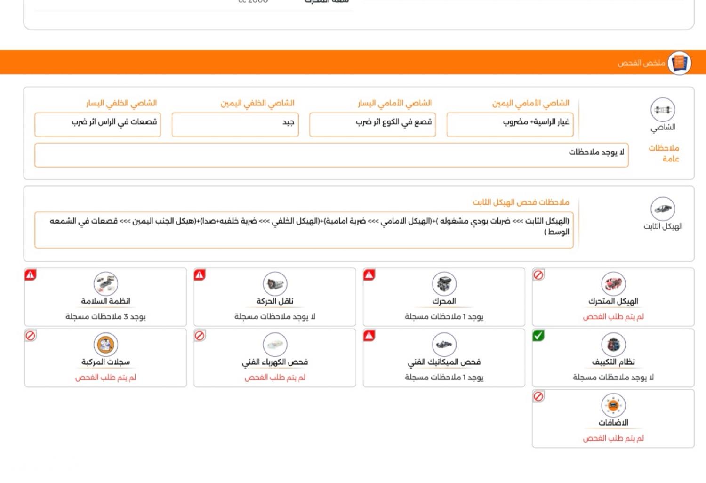Click the الشاصي الأمامي اليسار value field

coord(373,124)
